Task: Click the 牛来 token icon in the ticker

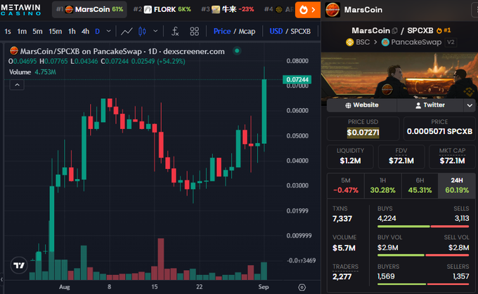Action: pos(216,10)
